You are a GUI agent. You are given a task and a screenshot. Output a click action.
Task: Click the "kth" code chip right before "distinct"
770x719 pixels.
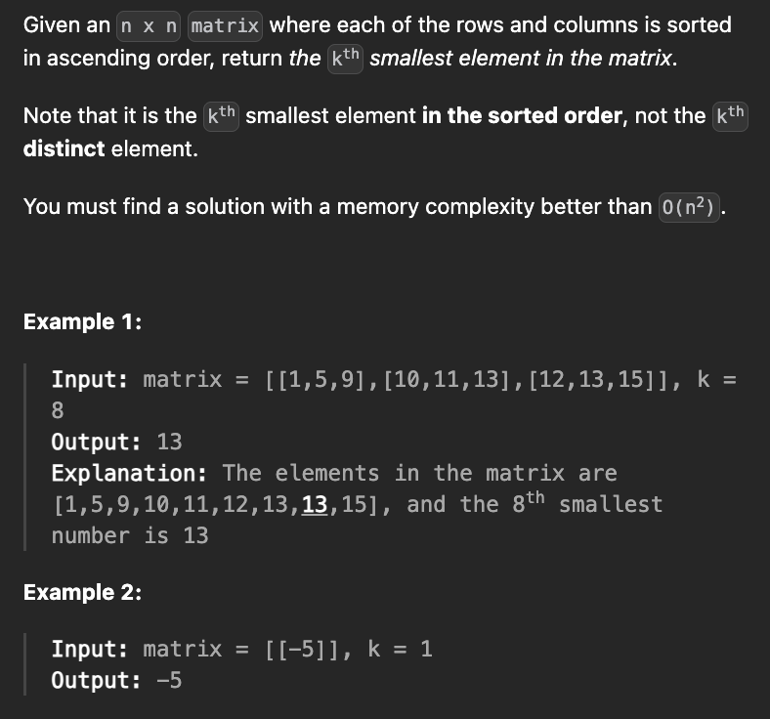(x=730, y=115)
